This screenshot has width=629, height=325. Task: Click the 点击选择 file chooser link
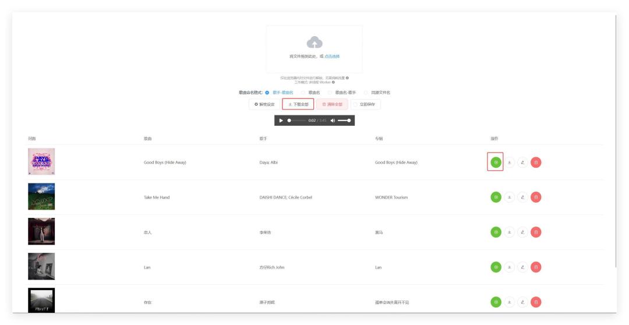[332, 56]
